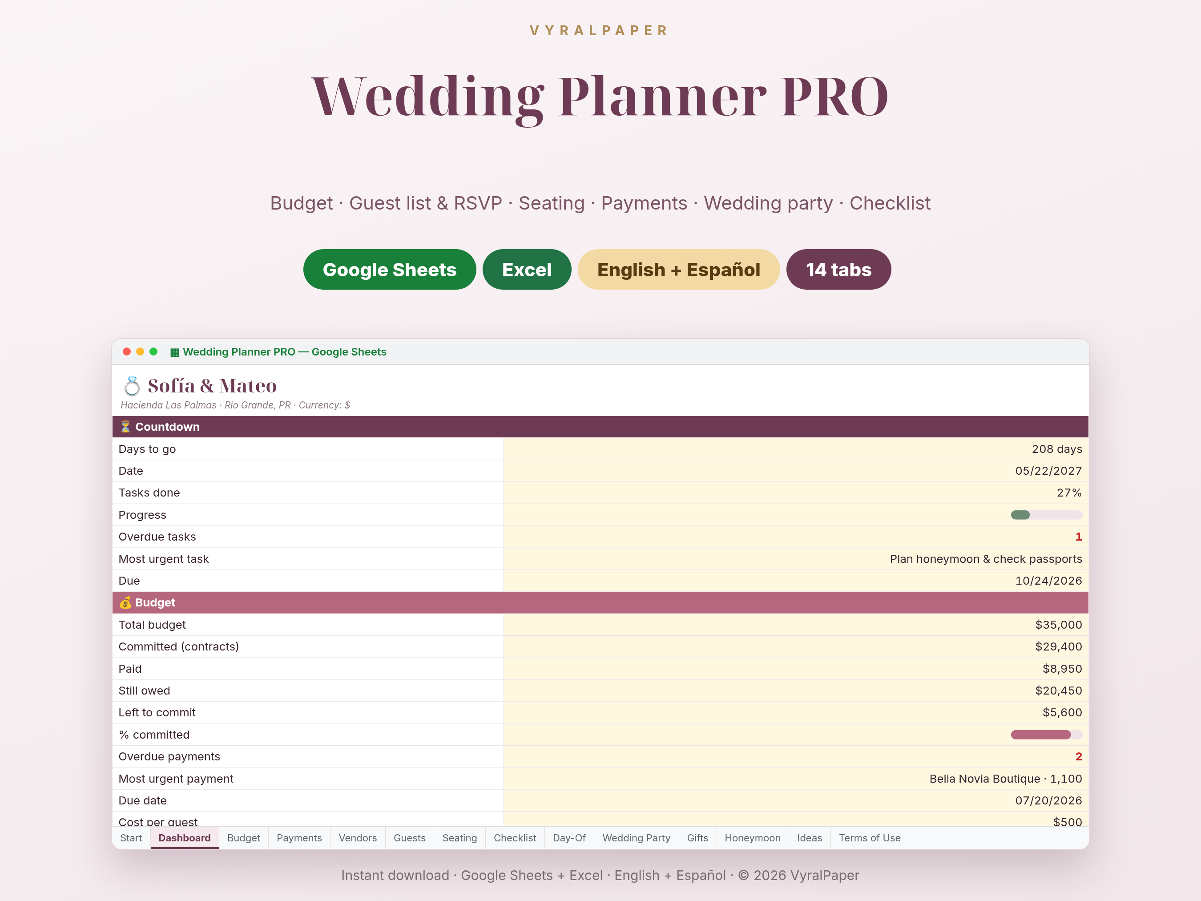The image size is (1201, 901).
Task: Click the yellow minimize window dot
Action: [140, 352]
